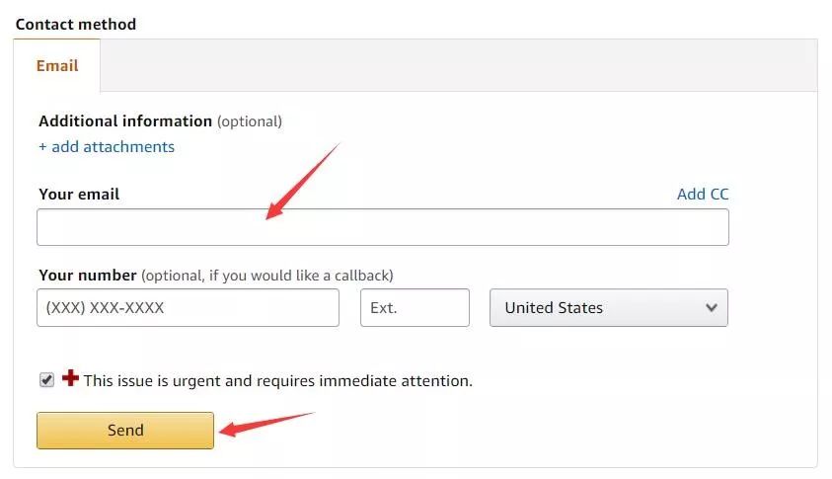Click the red arrow pointing at email field
The height and width of the screenshot is (479, 832).
click(302, 181)
